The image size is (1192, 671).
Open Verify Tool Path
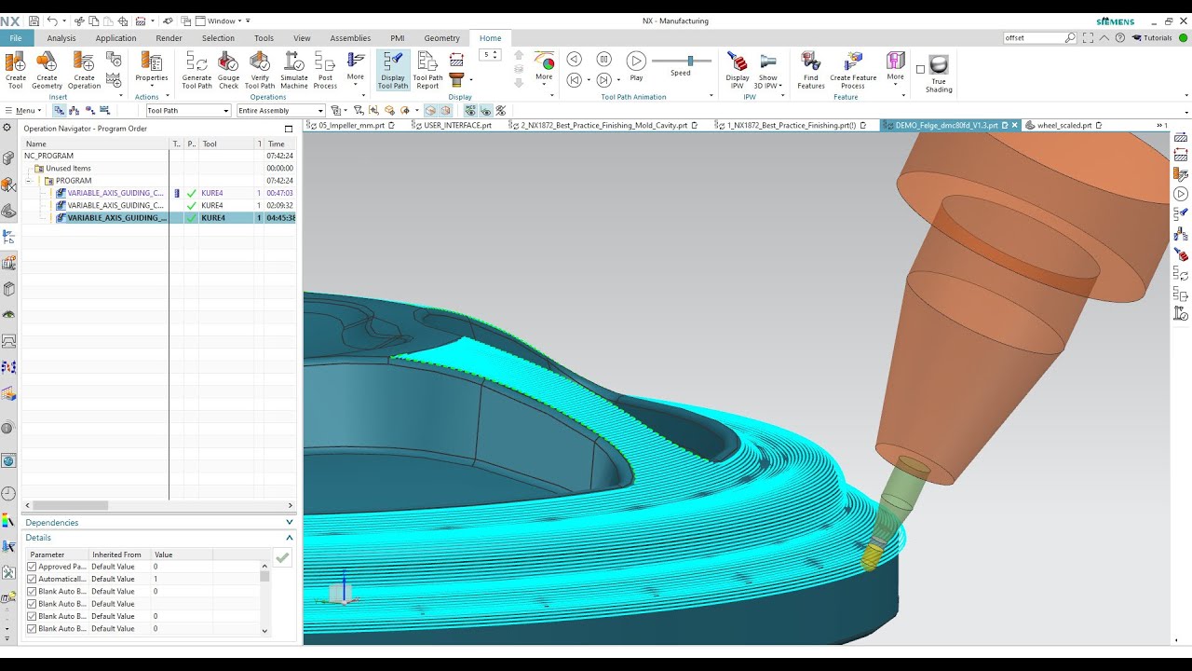(260, 70)
